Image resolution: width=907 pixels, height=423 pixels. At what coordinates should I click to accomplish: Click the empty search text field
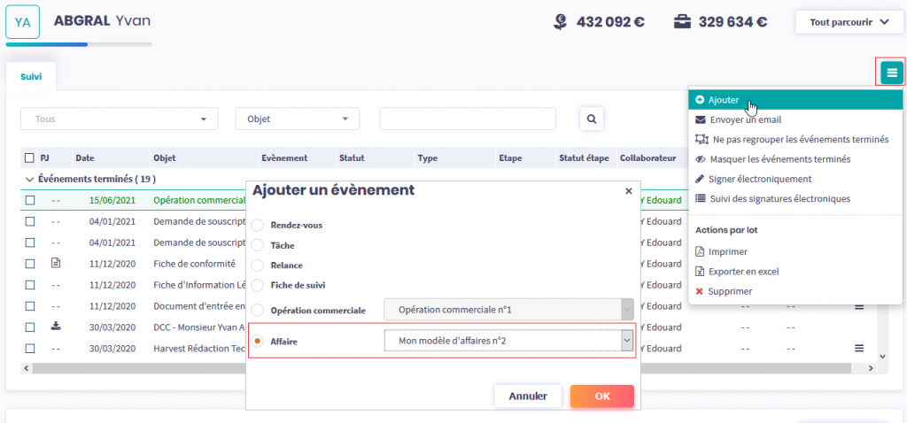(x=467, y=119)
